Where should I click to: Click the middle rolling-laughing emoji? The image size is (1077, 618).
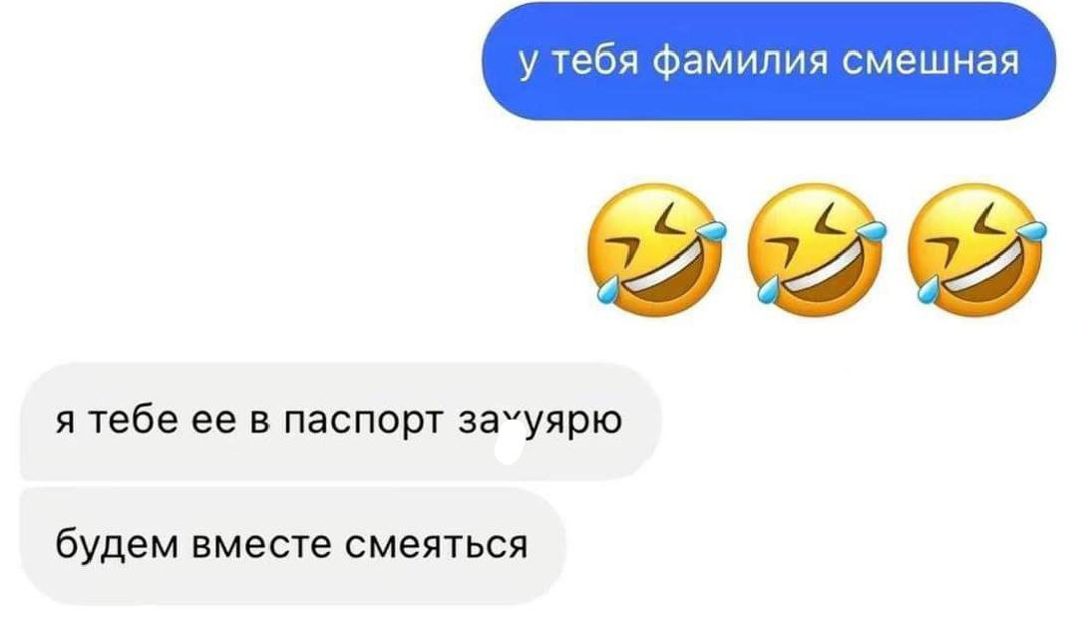(816, 250)
